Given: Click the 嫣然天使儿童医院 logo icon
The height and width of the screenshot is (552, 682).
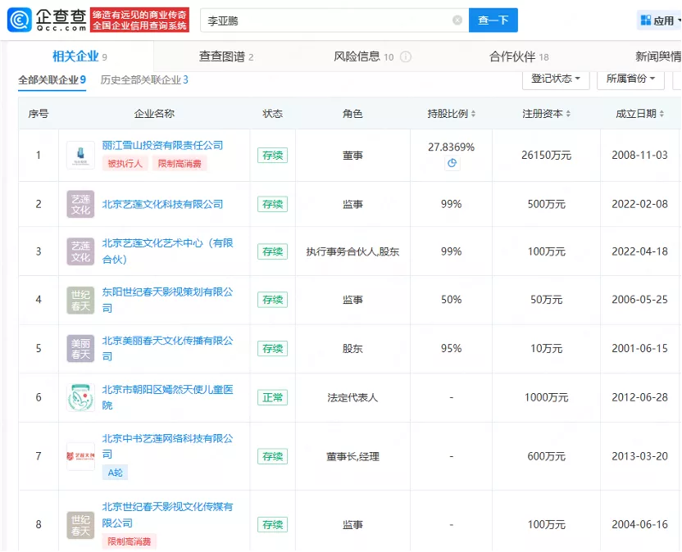Looking at the screenshot, I should pos(80,398).
